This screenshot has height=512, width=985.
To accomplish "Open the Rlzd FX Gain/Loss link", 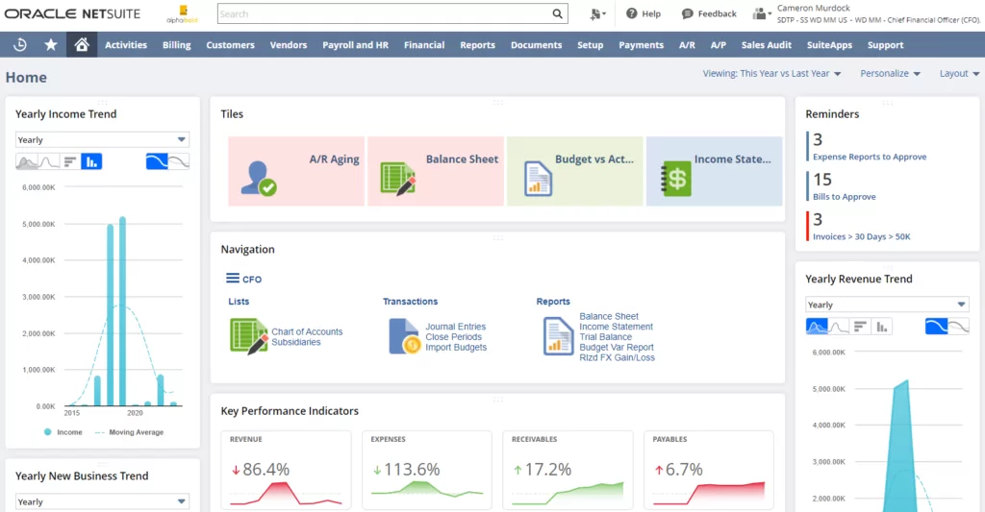I will coord(617,357).
